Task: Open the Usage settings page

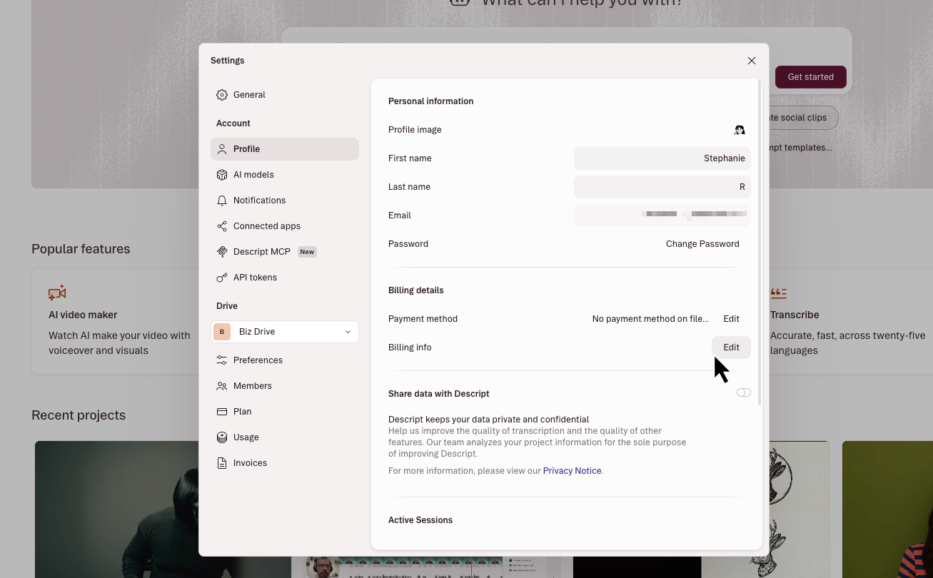Action: tap(285, 437)
